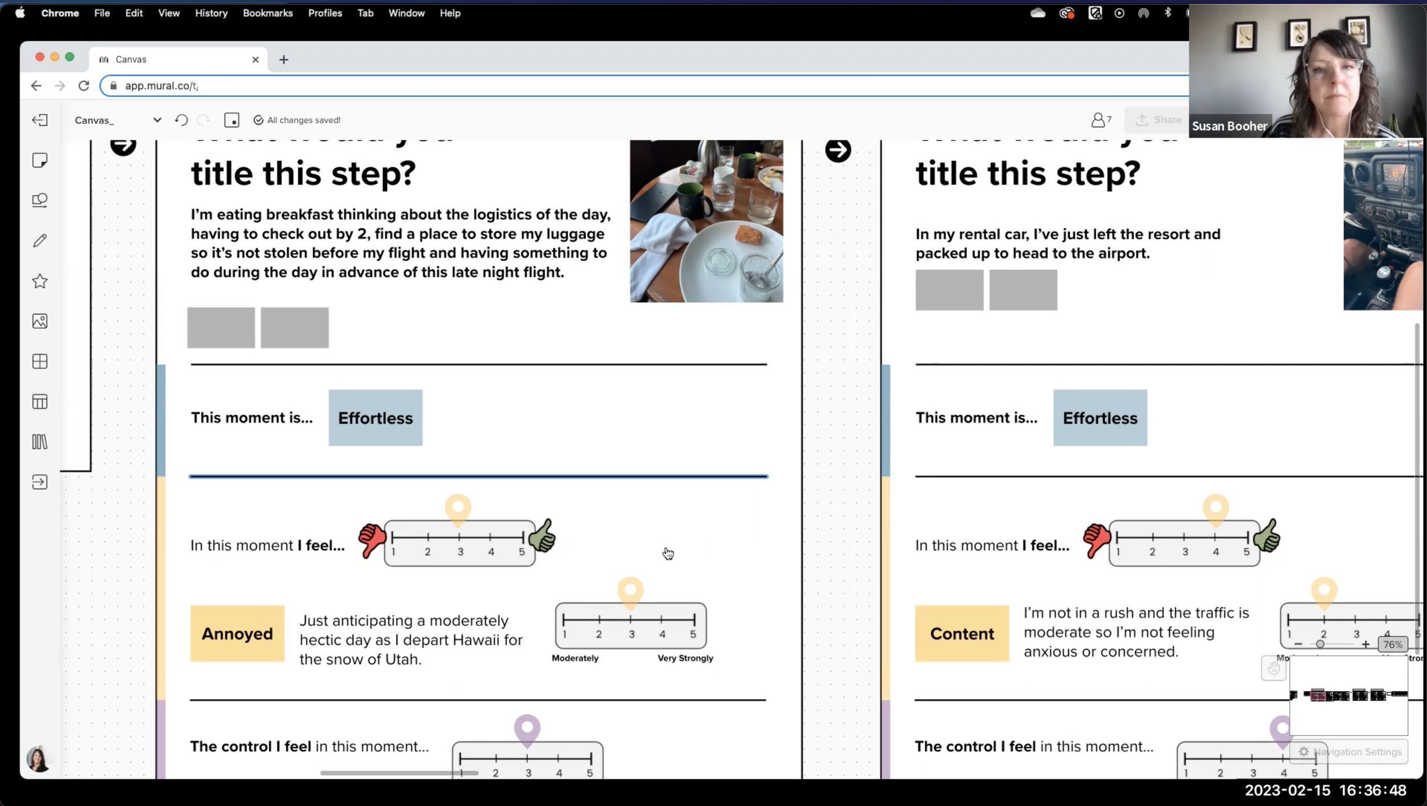Click the horizontal scrollbar at bottom
Screen dimensions: 1427x806
coord(399,773)
